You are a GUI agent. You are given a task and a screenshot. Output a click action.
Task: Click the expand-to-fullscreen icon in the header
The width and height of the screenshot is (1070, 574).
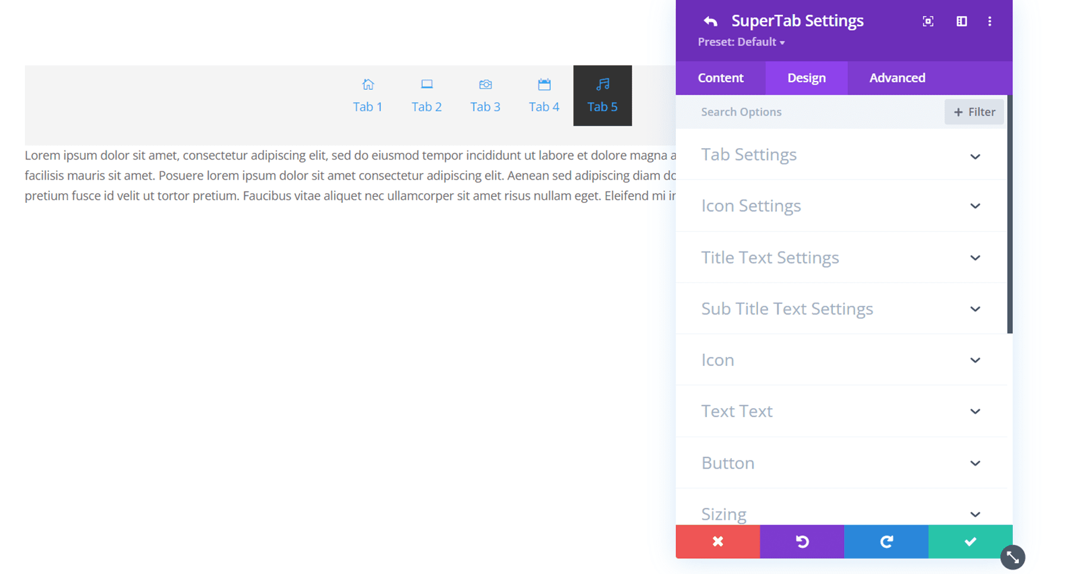click(x=928, y=21)
